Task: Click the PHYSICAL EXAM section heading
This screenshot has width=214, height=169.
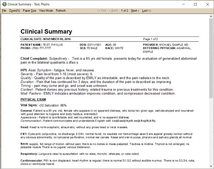Action: pyautogui.click(x=33, y=99)
